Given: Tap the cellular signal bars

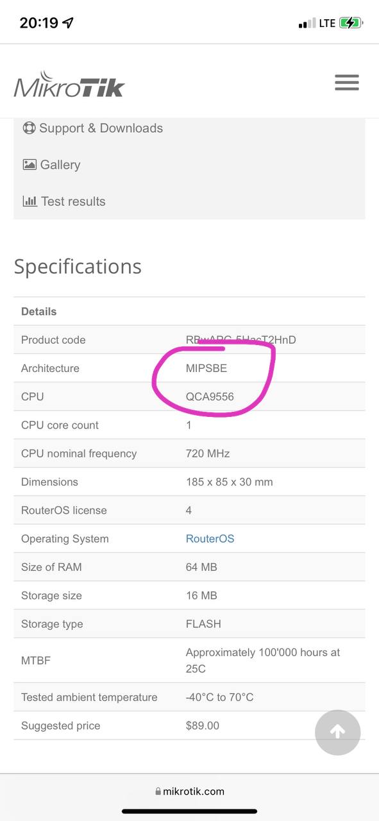Looking at the screenshot, I should click(x=307, y=24).
